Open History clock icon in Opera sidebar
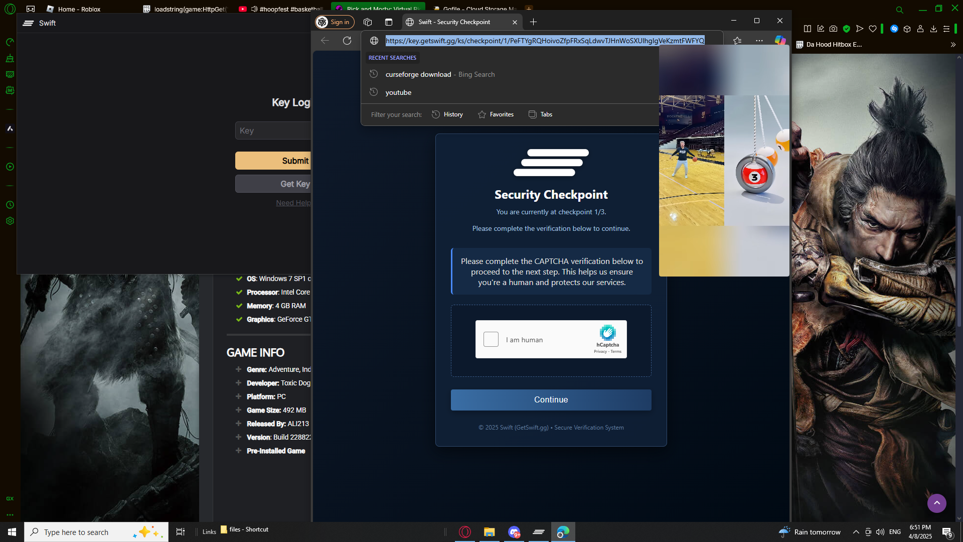 click(x=10, y=205)
